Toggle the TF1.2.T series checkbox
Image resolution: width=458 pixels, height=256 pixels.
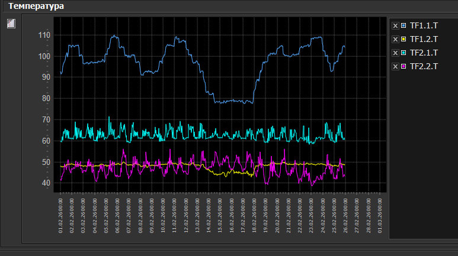[395, 39]
